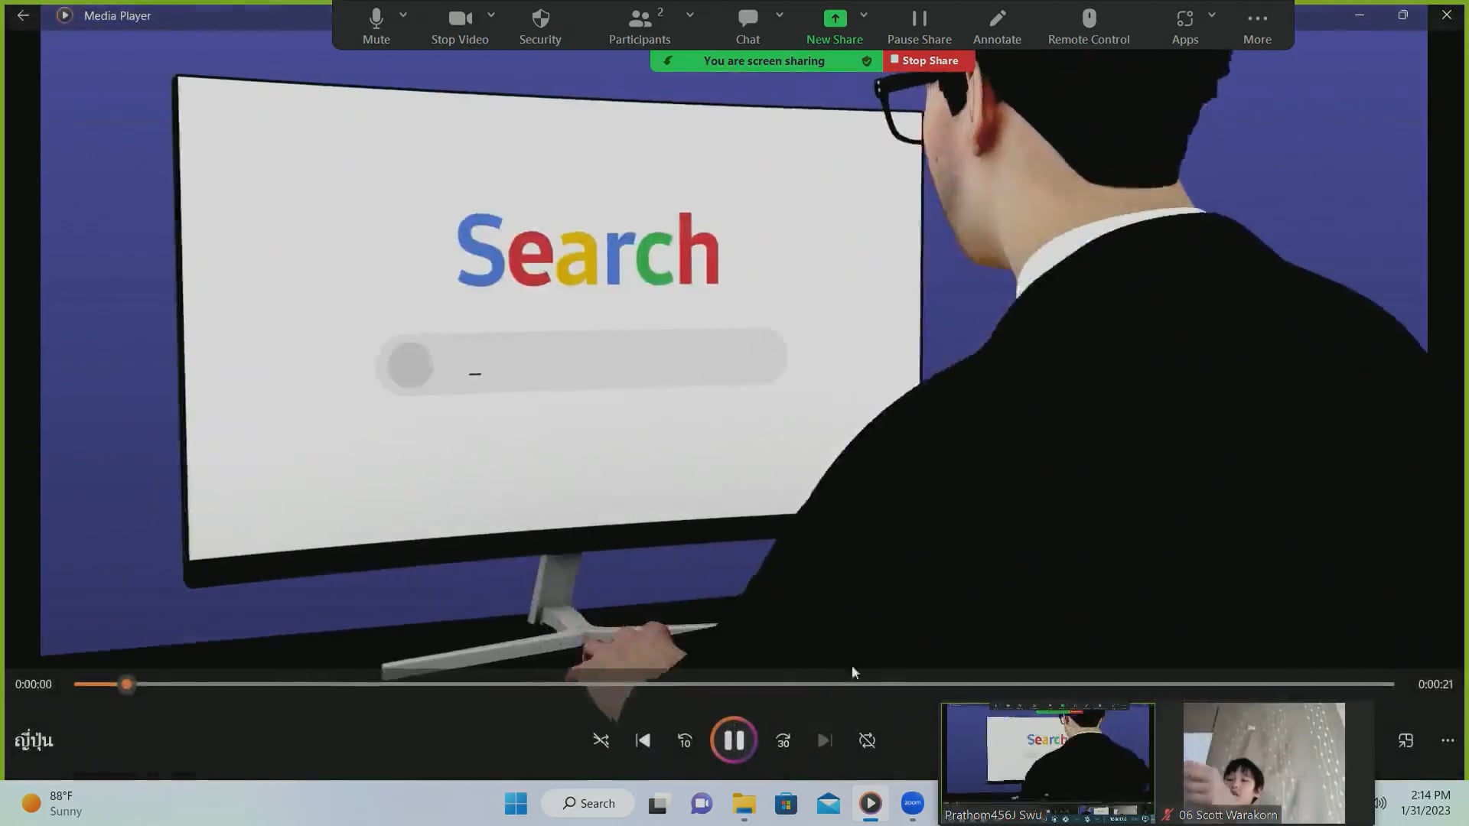Viewport: 1469px width, 826px height.
Task: Open mini player view icon
Action: tap(1405, 740)
